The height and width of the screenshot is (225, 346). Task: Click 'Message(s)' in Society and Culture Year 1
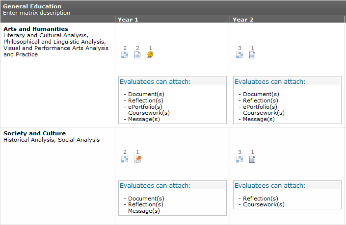coord(144,211)
